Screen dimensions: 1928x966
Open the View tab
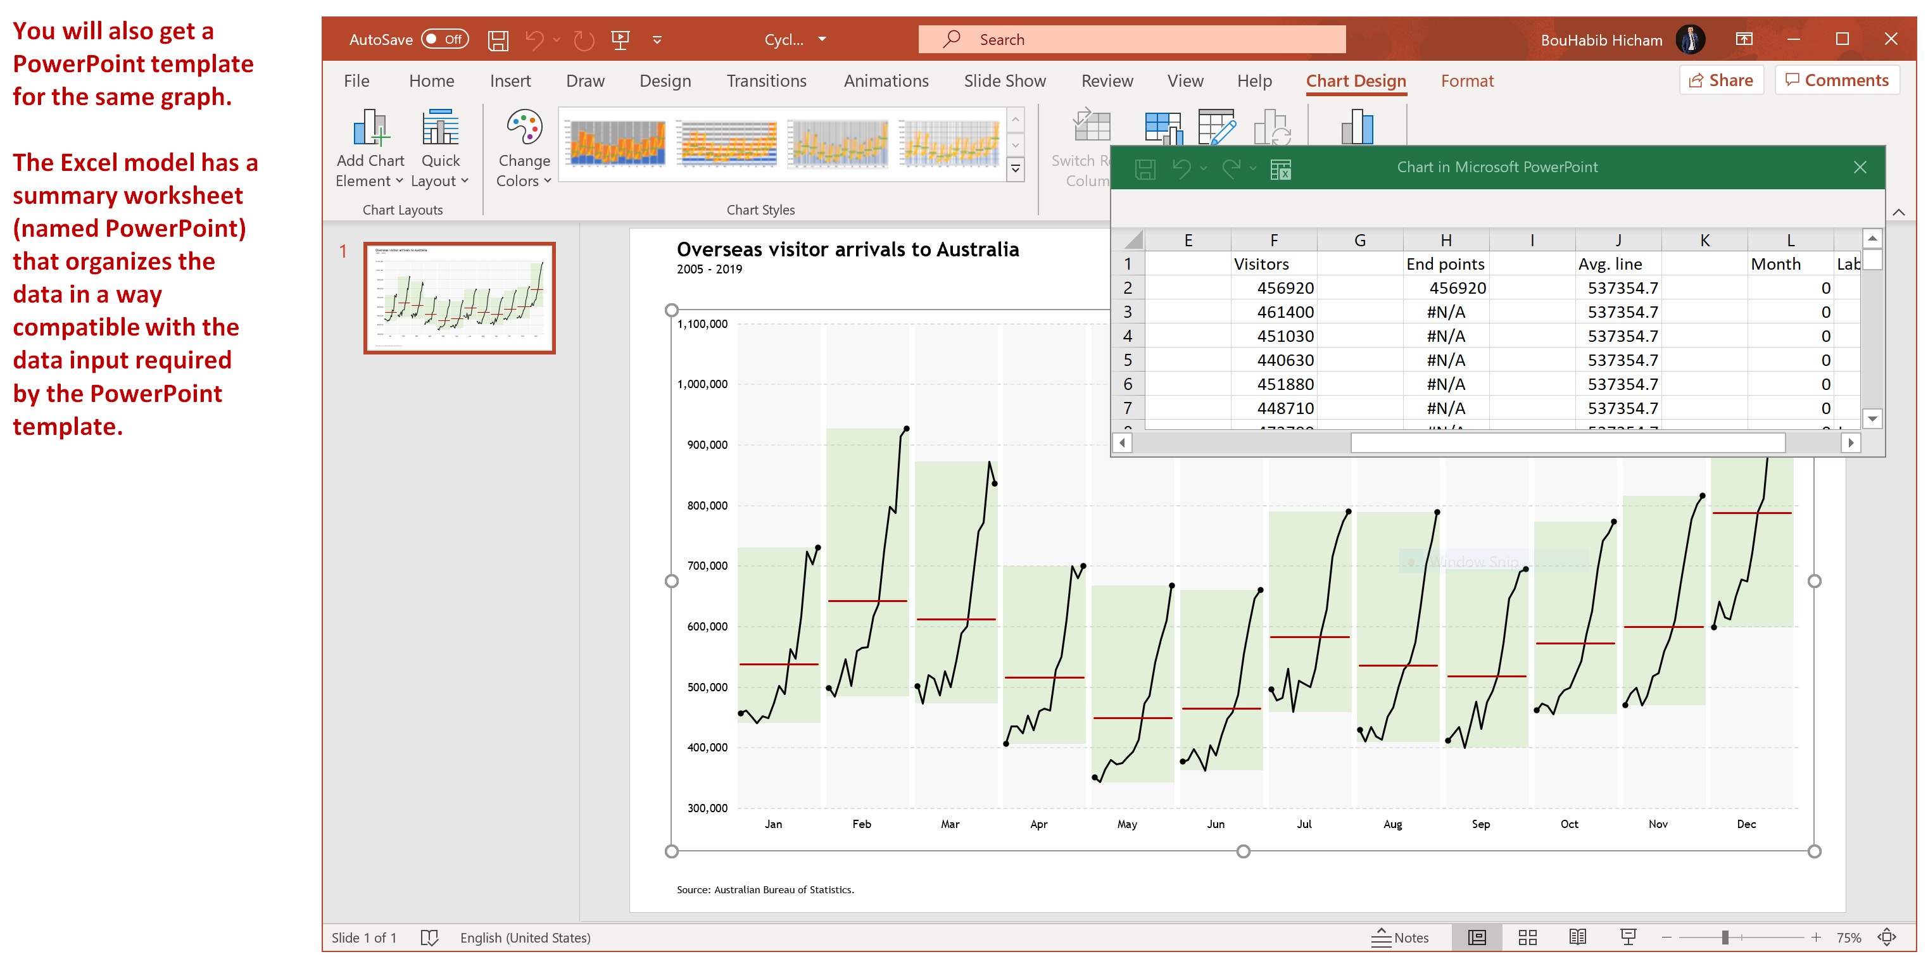[1185, 81]
